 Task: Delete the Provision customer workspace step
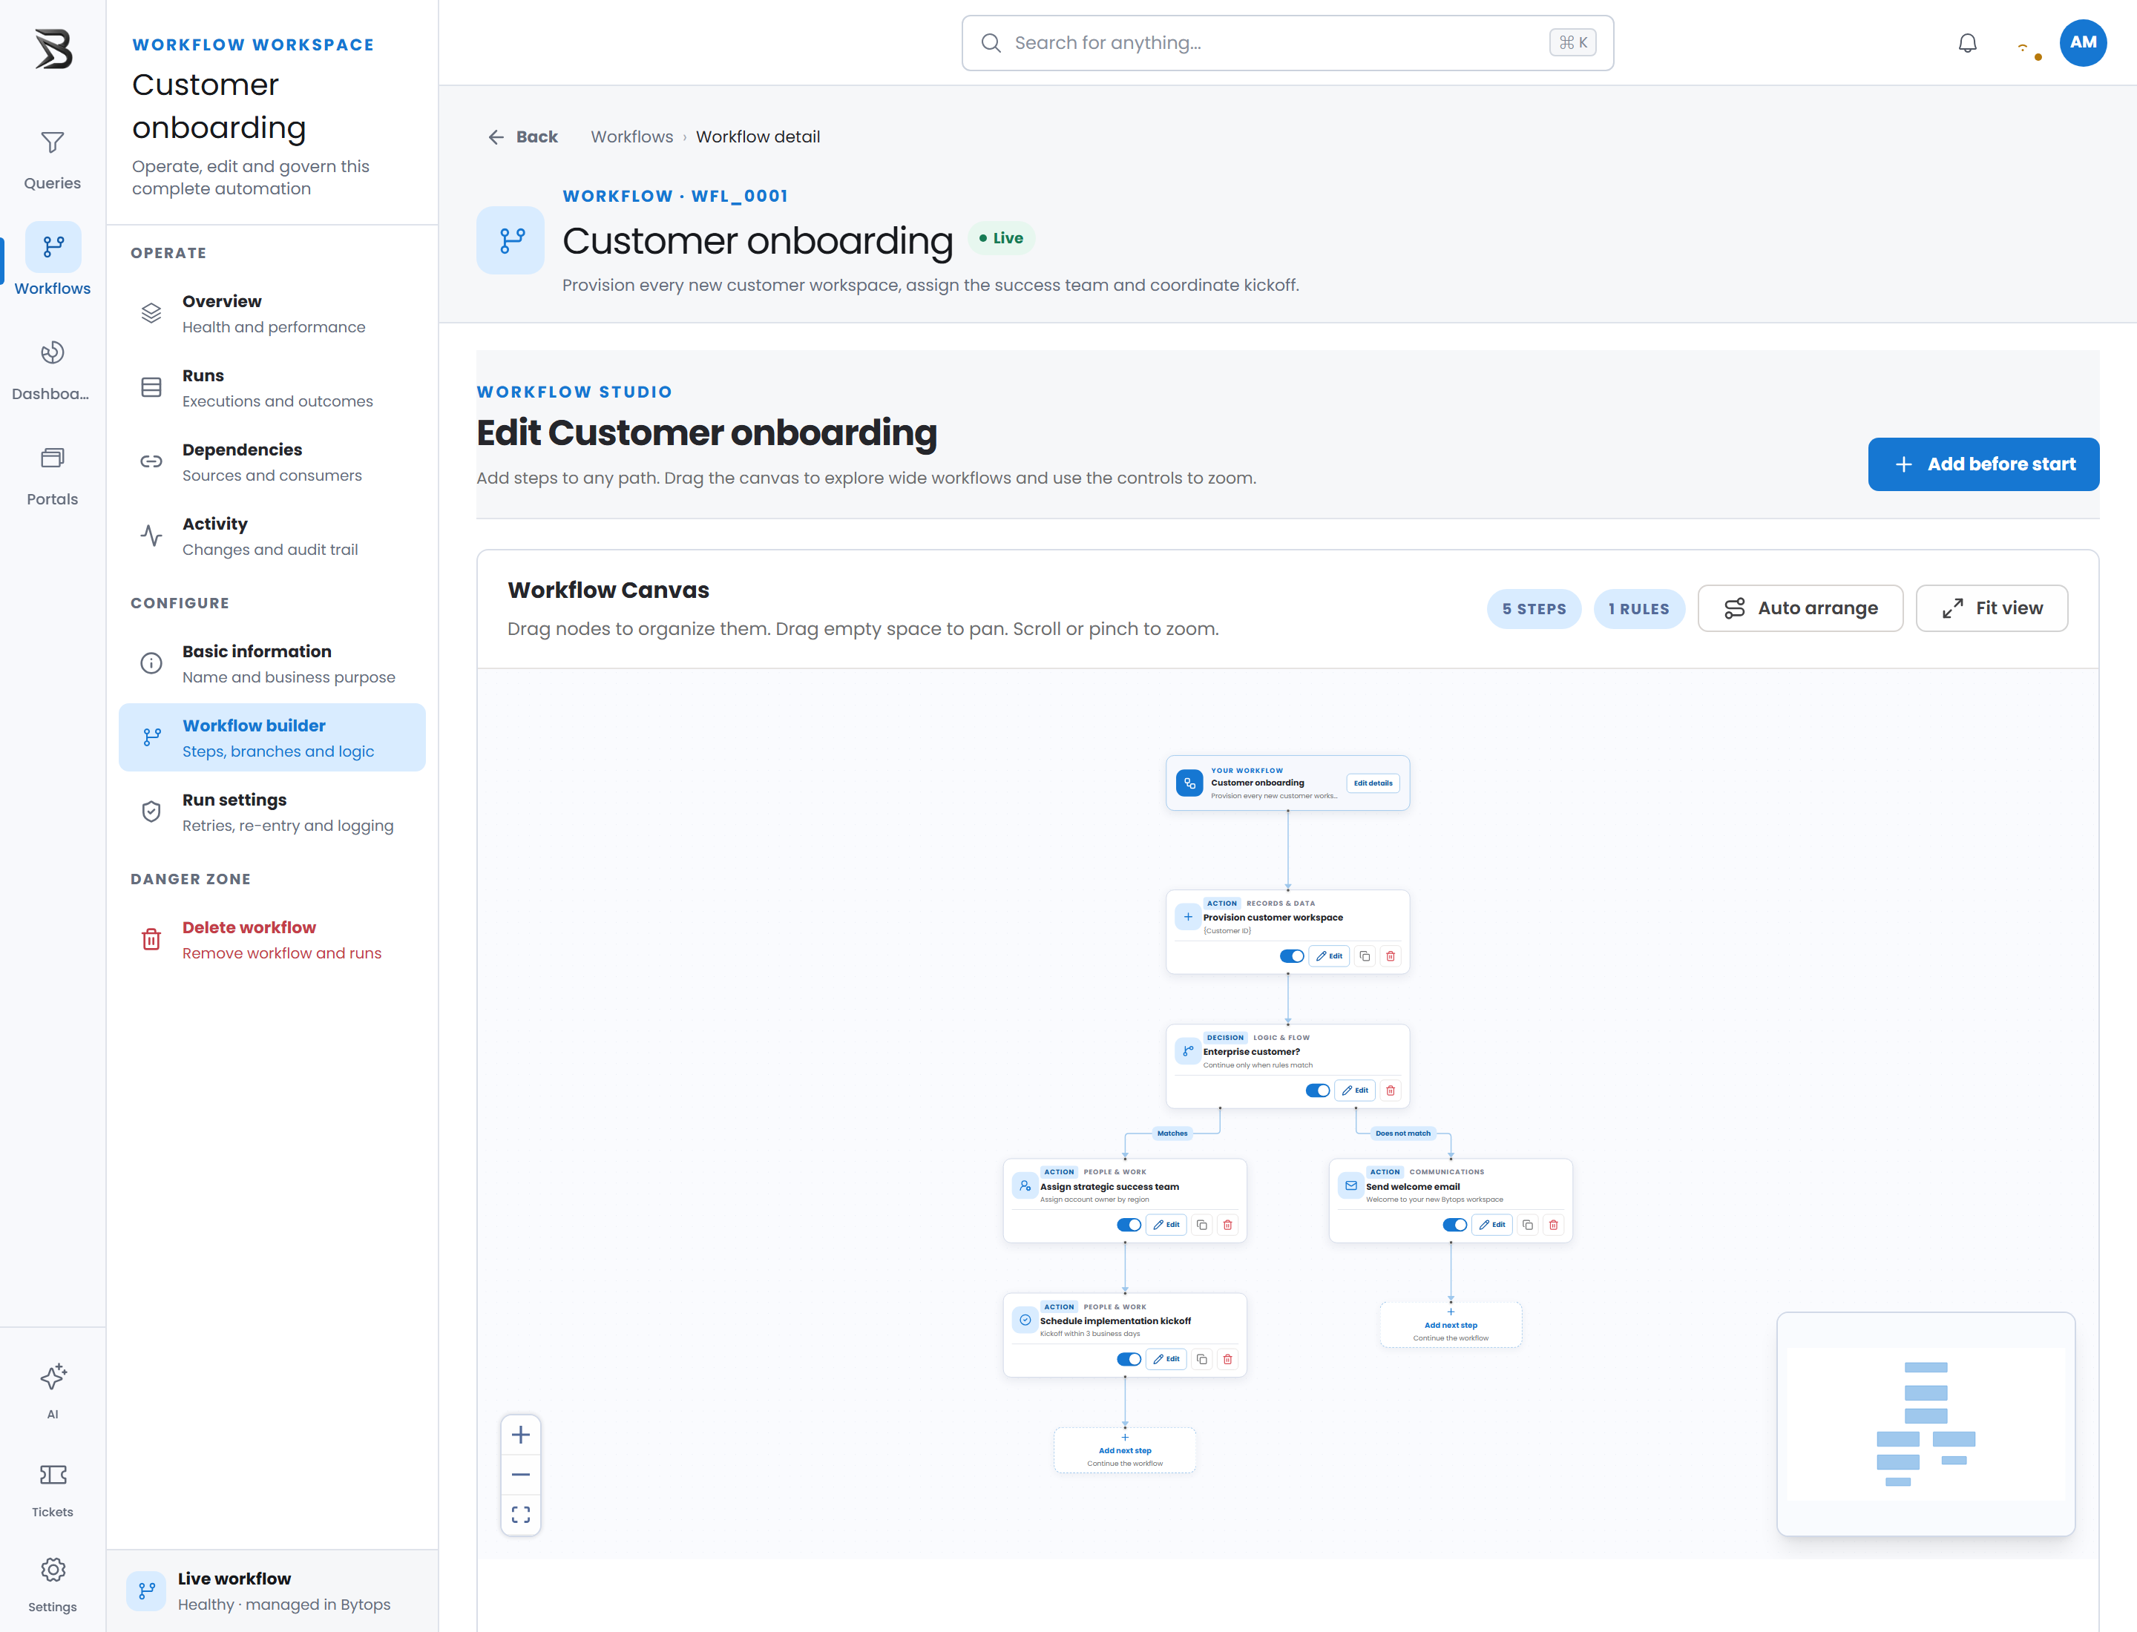1391,956
